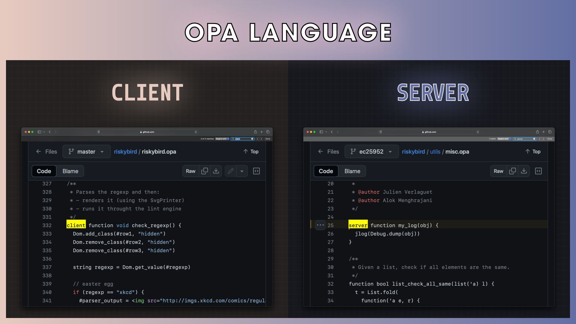Viewport: 576px width, 324px height.
Task: Copy raw file in misc.opa window
Action: [512, 171]
